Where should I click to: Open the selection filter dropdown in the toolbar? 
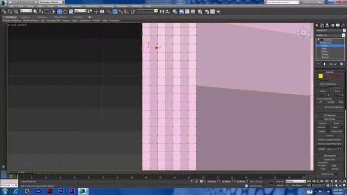click(26, 11)
